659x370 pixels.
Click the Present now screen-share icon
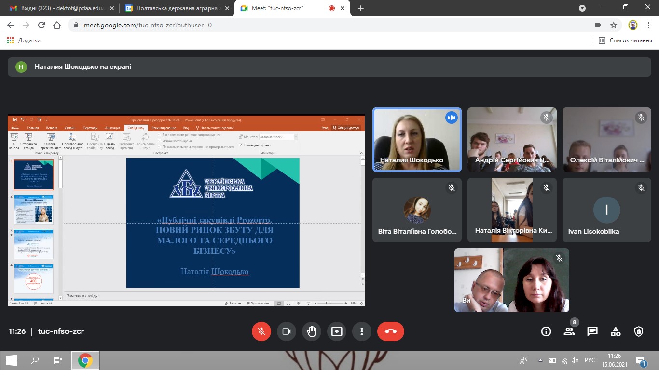337,331
